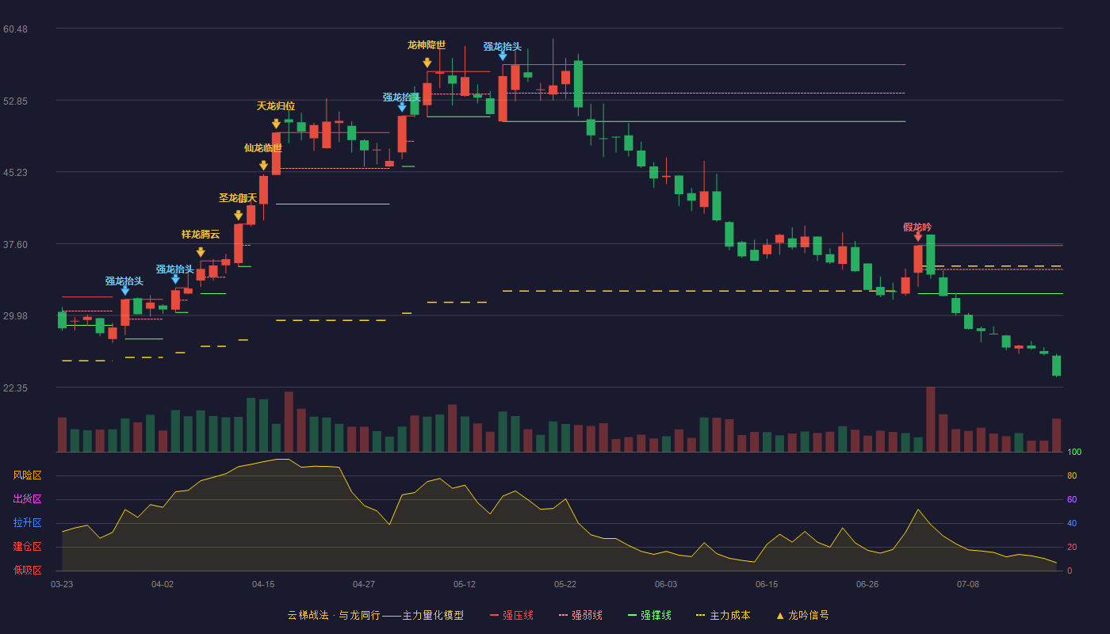Click the 20 indicator scale value
1110x634 pixels.
1072,547
